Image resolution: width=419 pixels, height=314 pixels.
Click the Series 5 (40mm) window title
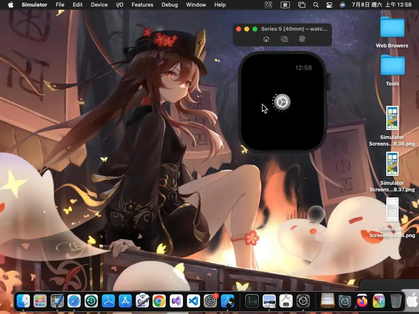pos(294,29)
